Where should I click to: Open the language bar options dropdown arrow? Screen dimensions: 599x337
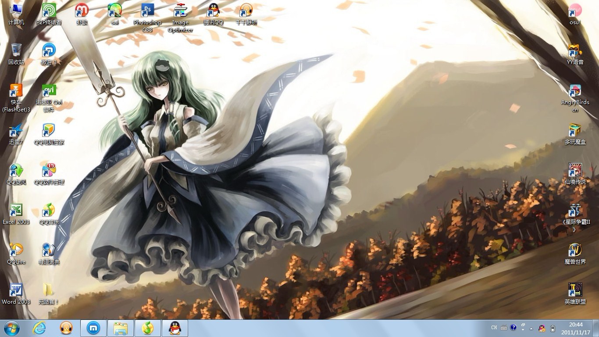[x=523, y=329]
